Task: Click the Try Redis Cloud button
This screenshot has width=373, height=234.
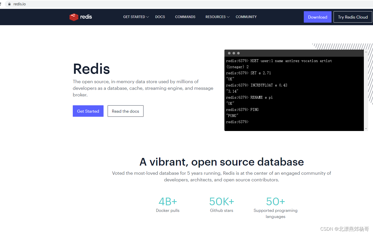Action: pos(353,17)
